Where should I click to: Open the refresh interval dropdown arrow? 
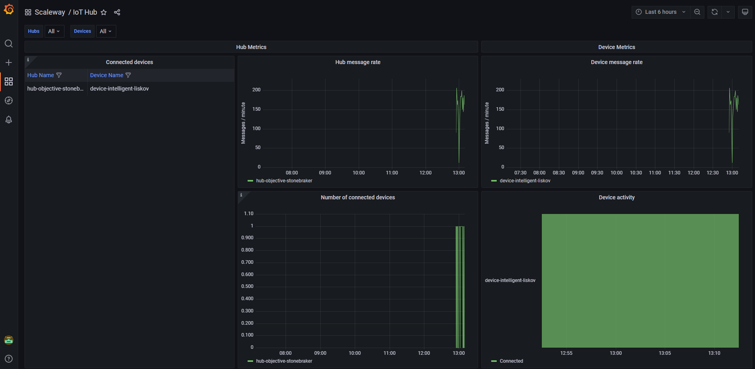tap(728, 12)
